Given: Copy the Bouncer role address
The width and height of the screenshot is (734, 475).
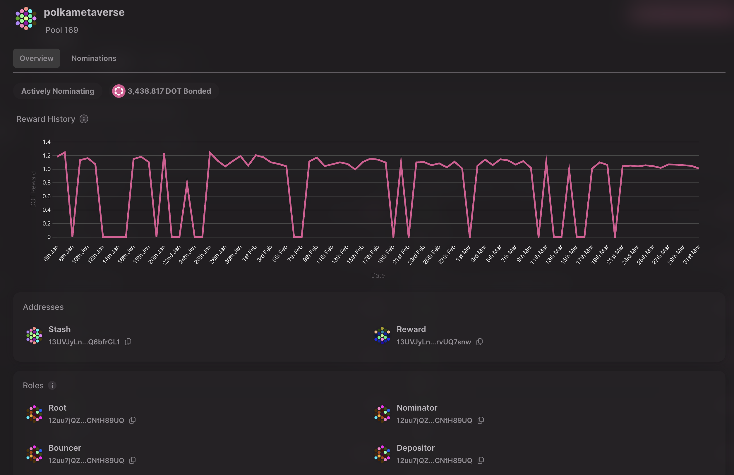Looking at the screenshot, I should click(132, 460).
